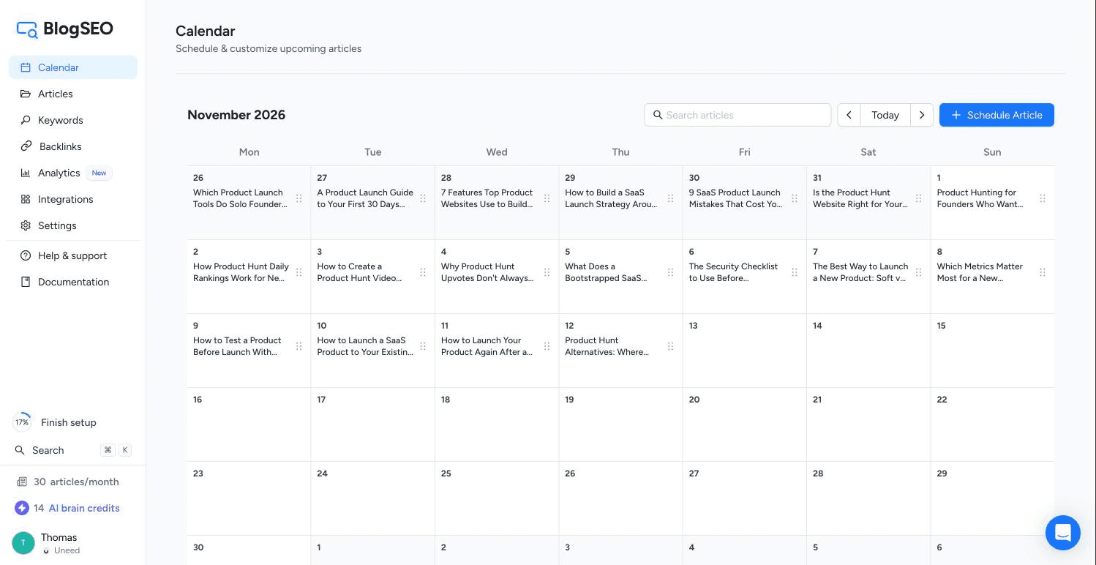This screenshot has width=1096, height=565.
Task: Open the Calendar sidebar item
Action: click(73, 67)
